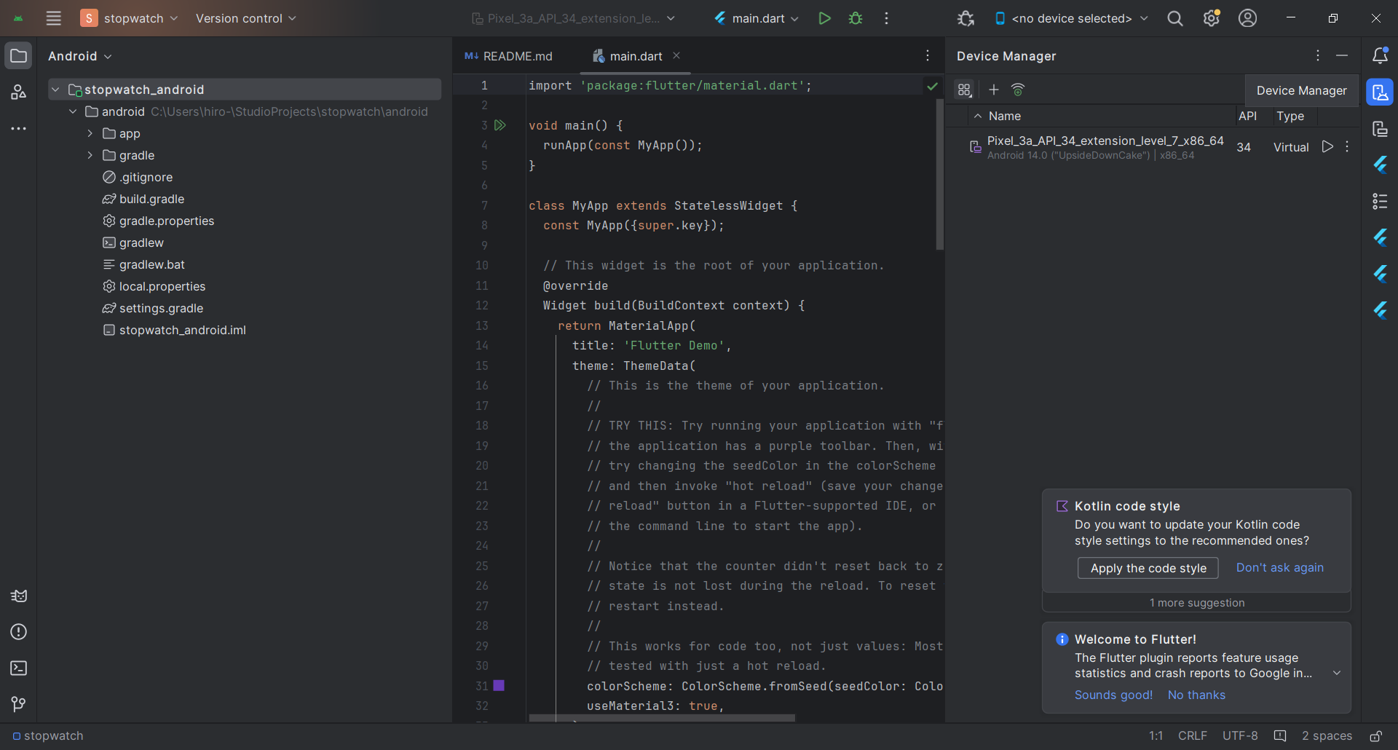Open the Android project view dropdown
Image resolution: width=1398 pixels, height=750 pixels.
80,56
